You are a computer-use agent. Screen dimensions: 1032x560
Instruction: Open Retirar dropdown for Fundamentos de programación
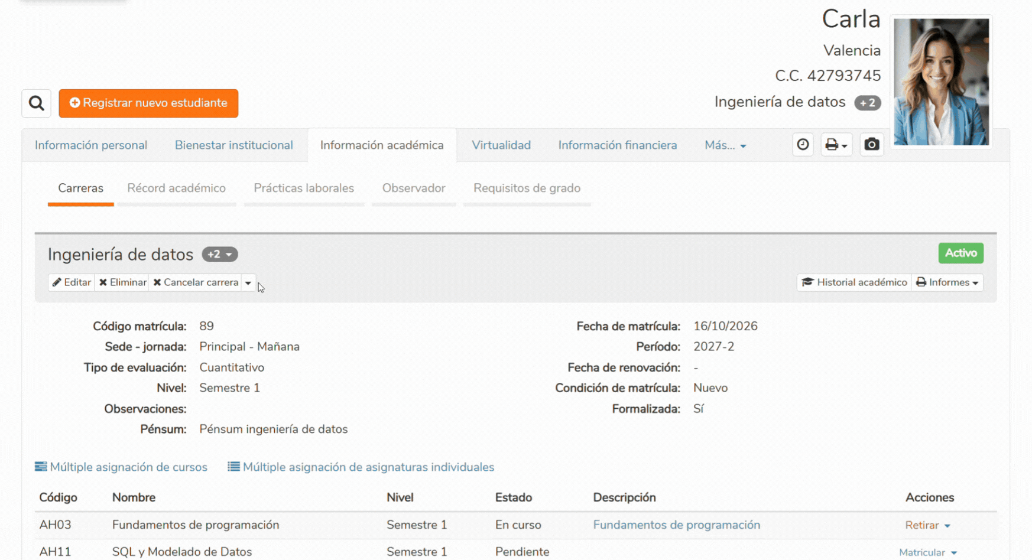[927, 525]
